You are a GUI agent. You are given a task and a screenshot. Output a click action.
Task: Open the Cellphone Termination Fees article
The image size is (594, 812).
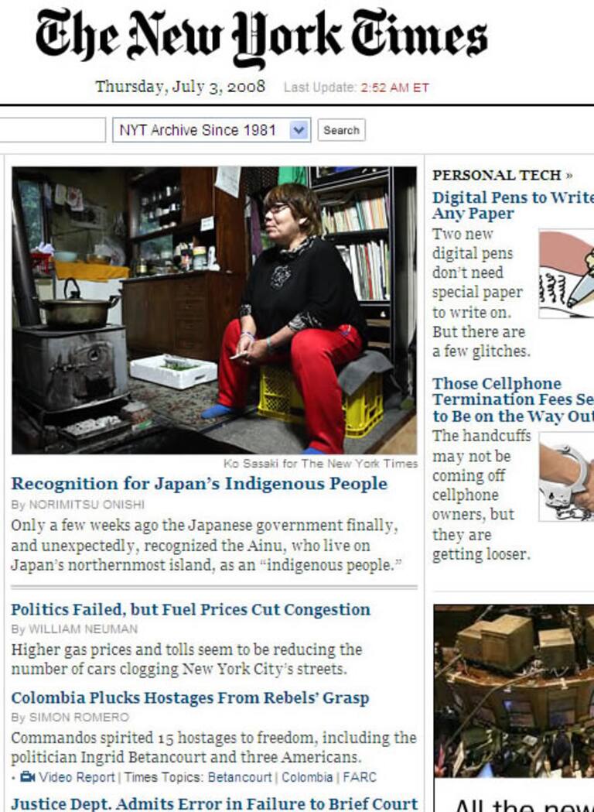(x=513, y=399)
